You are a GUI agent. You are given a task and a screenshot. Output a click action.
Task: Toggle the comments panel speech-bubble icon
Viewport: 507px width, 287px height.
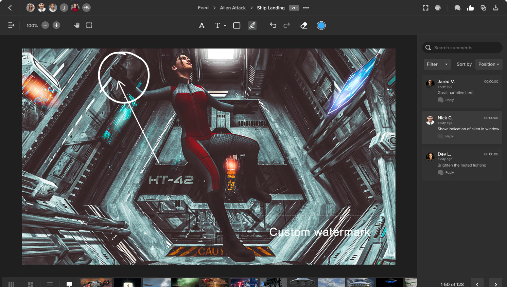[457, 8]
